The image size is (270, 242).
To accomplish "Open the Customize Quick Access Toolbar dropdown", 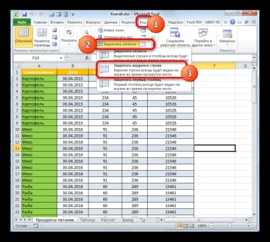I will [73, 15].
